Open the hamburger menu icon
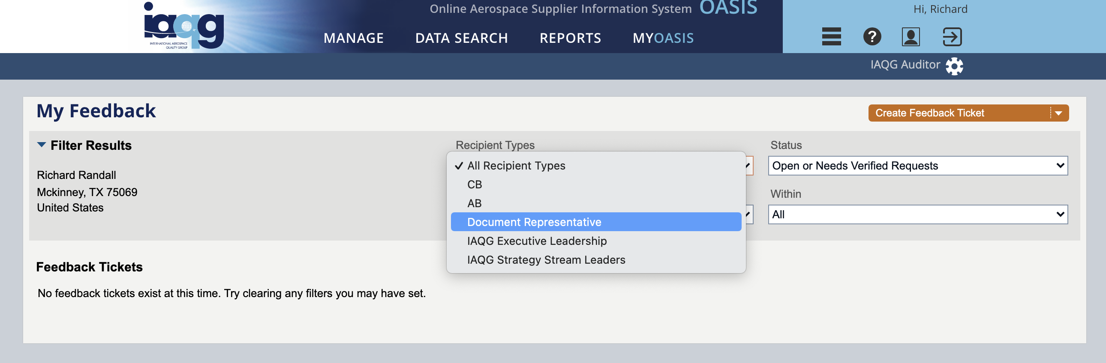The image size is (1106, 363). tap(831, 36)
